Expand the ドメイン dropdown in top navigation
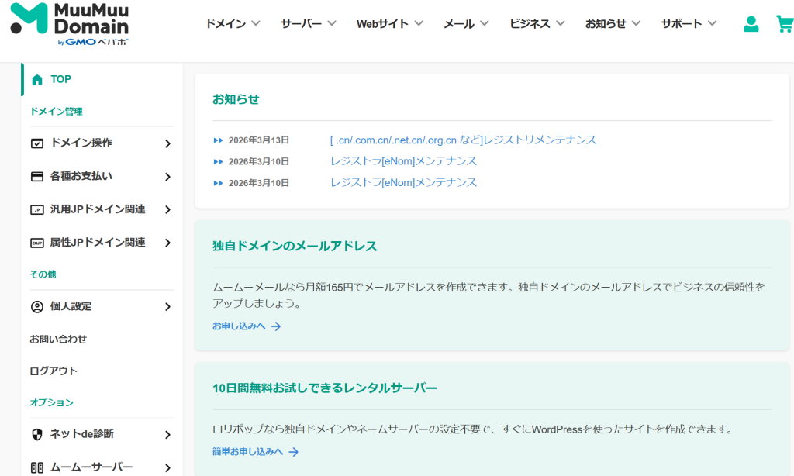Viewport: 794px width, 476px height. click(233, 24)
